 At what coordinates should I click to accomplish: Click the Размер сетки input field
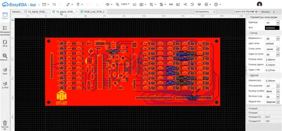(x=272, y=60)
